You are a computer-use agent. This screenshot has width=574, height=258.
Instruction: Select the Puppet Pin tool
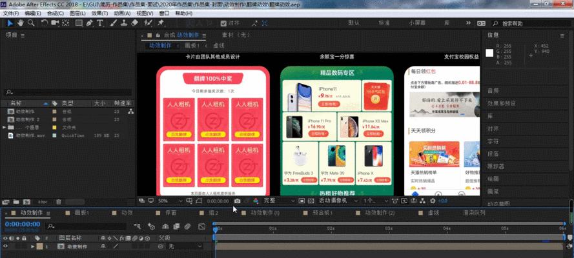(161, 23)
